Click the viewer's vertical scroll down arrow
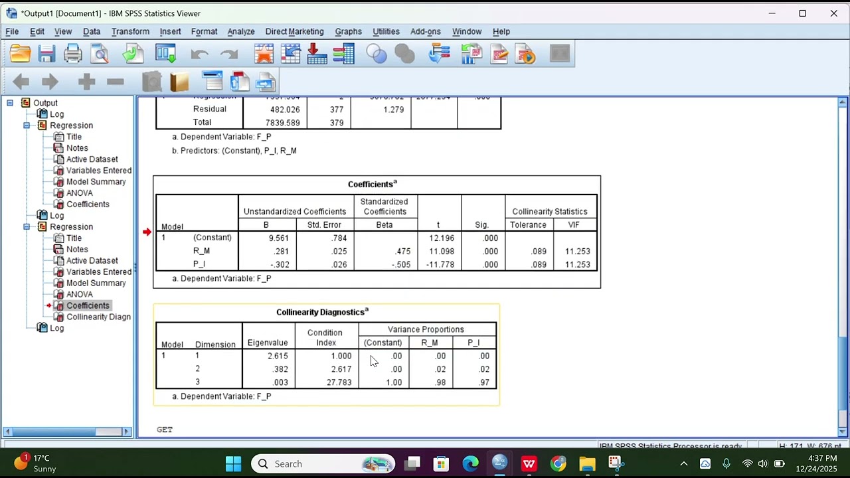 point(843,432)
